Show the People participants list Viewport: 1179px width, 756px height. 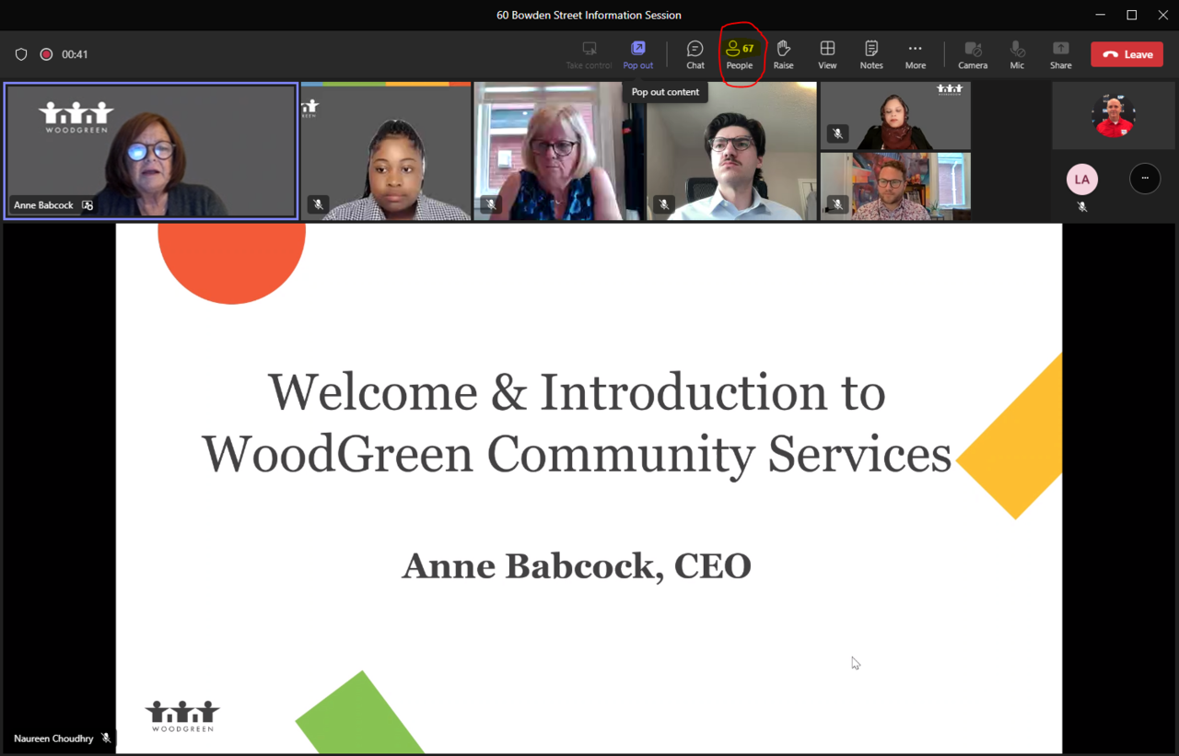tap(740, 54)
